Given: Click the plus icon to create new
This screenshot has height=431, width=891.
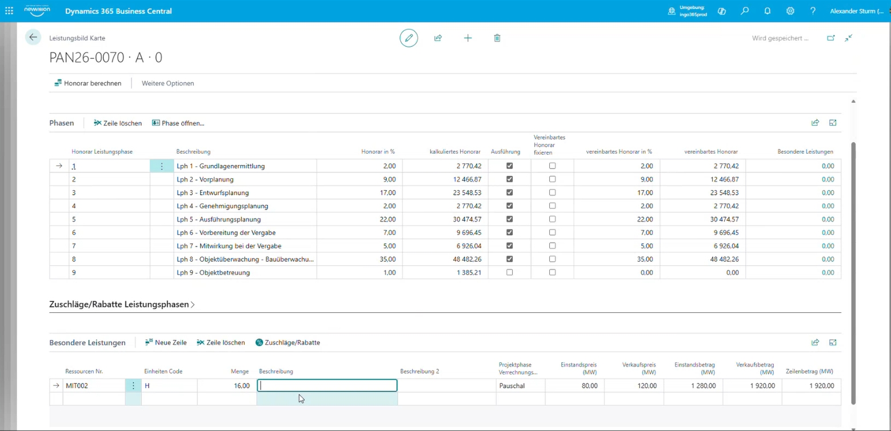Looking at the screenshot, I should 468,38.
